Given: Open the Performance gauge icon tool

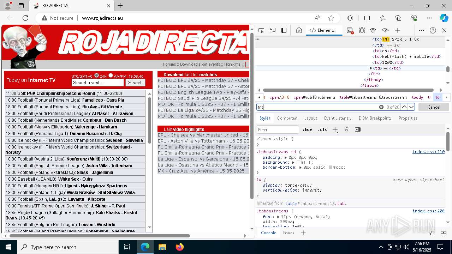Looking at the screenshot, I should coord(385,30).
